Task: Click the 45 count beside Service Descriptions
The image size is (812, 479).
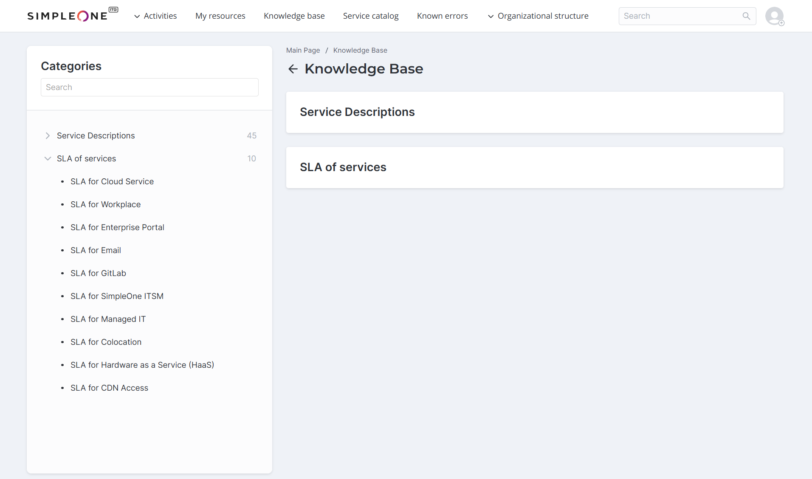Action: [252, 135]
